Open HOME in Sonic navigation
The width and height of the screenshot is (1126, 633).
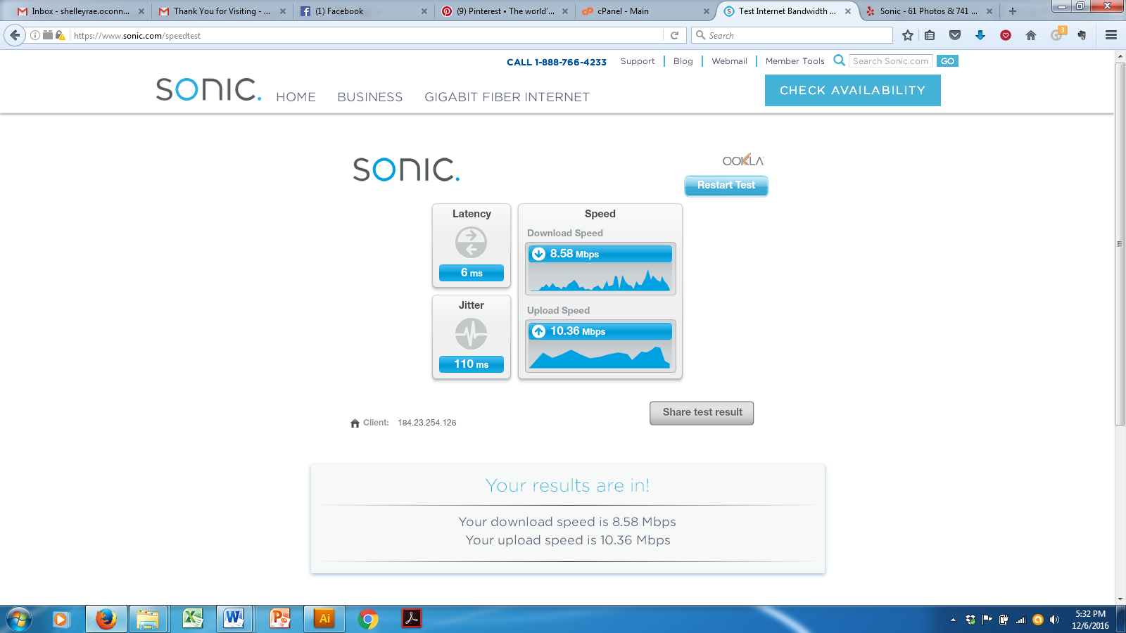296,97
